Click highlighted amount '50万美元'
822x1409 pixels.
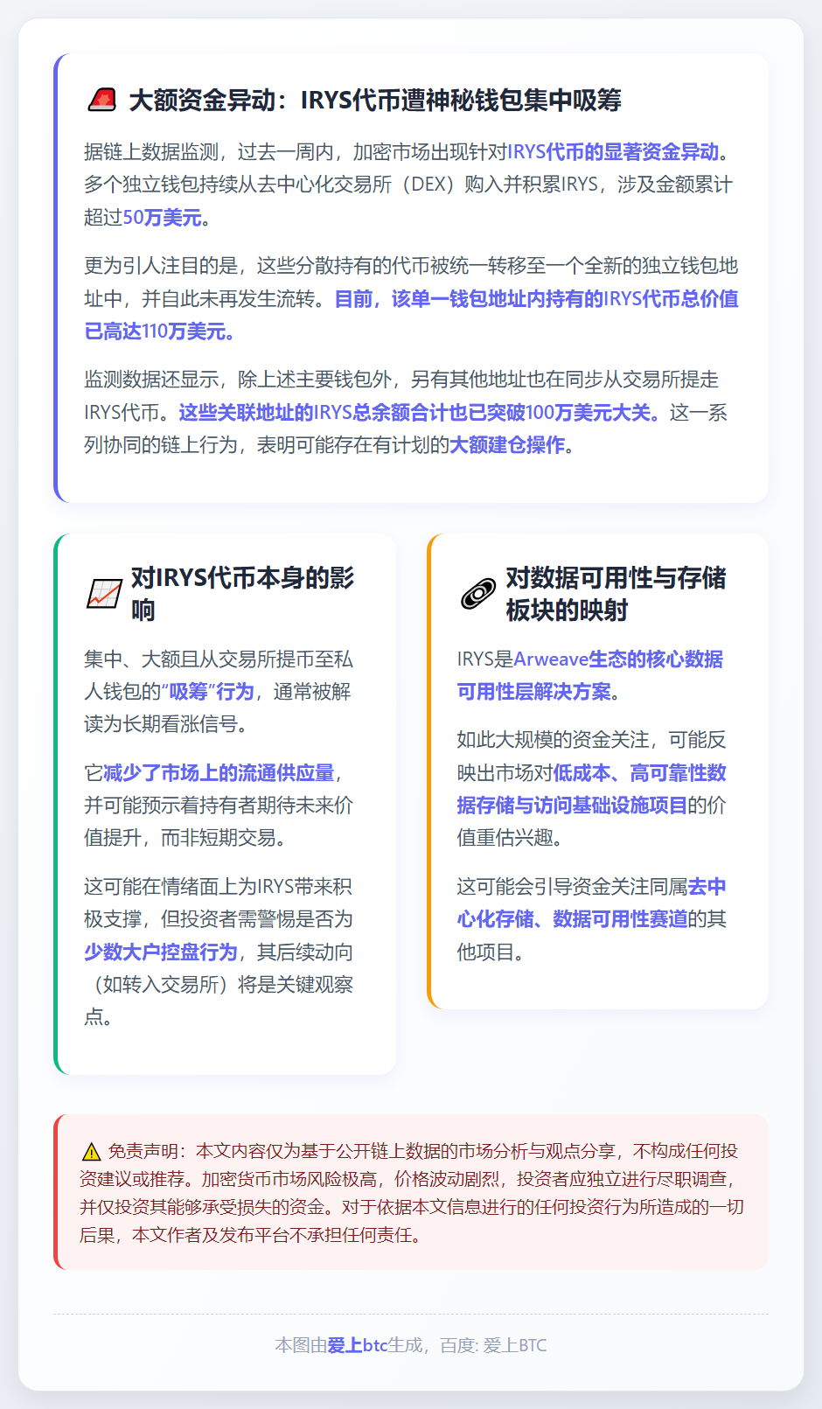(x=162, y=218)
